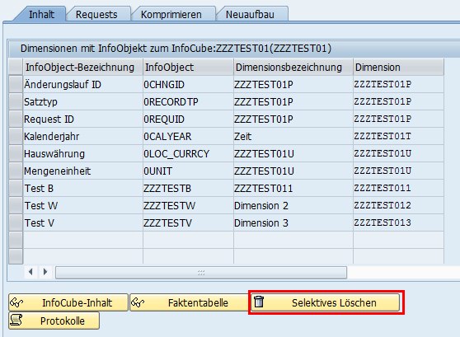Screen dimensions: 460x337
Task: Go to the Neuaufbau tab
Action: [x=250, y=14]
